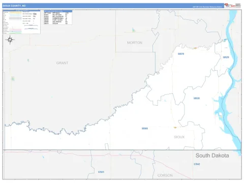The height and width of the screenshot is (183, 244).
Task: Click the blue header of the ZIP index table
Action: (58, 11)
